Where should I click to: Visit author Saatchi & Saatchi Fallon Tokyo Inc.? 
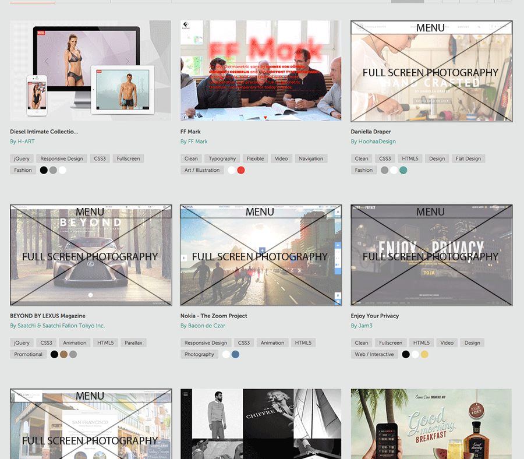[57, 326]
